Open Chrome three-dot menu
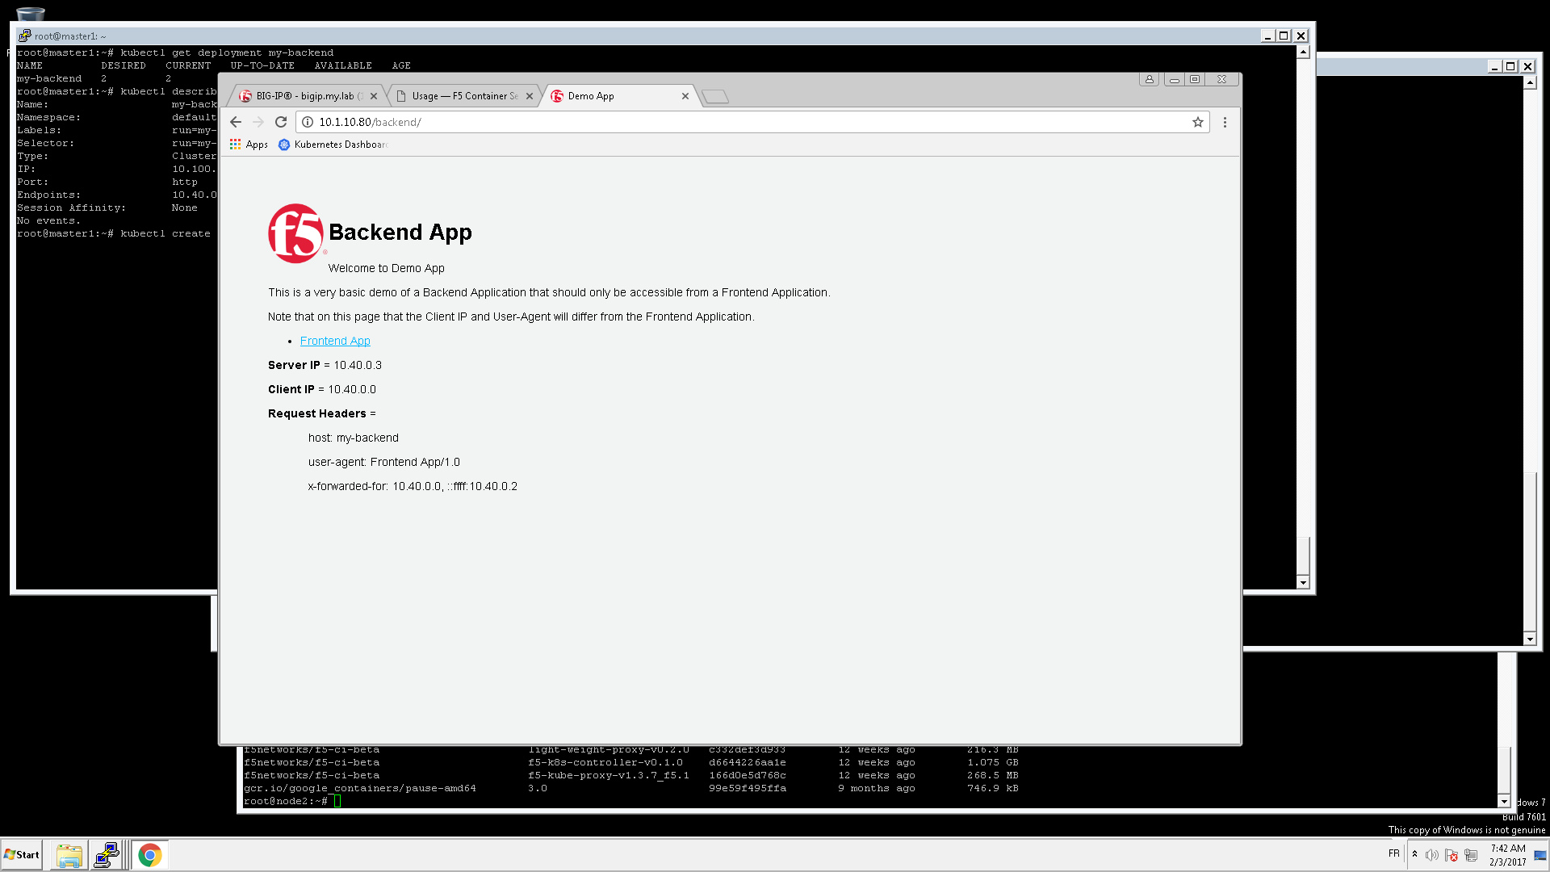Image resolution: width=1550 pixels, height=872 pixels. point(1225,122)
